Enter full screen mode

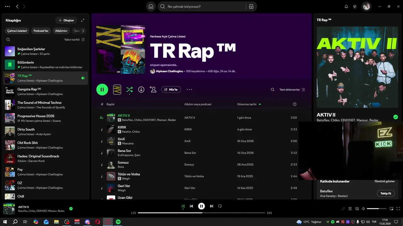(x=398, y=209)
